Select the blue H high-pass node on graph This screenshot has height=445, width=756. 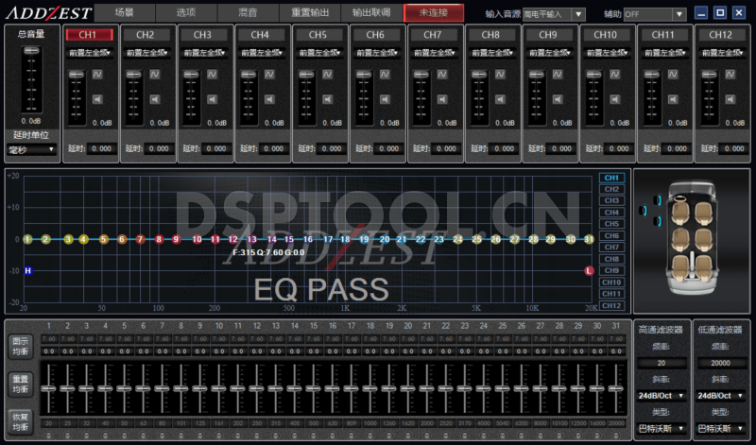click(x=28, y=270)
